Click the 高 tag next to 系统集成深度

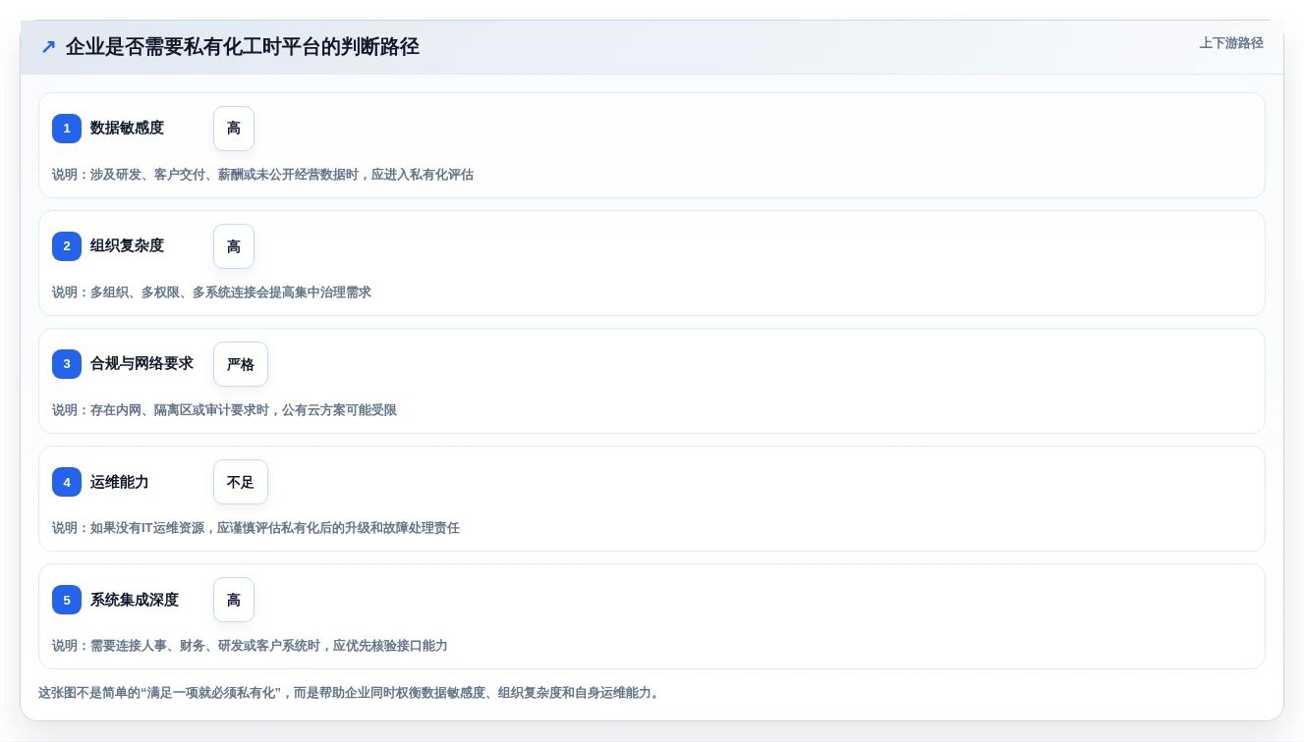click(234, 600)
